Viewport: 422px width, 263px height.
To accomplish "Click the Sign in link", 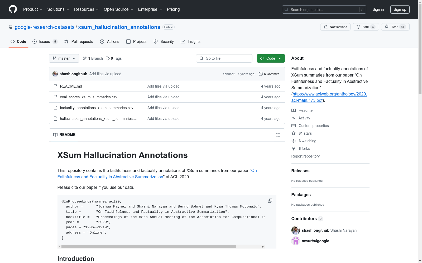I will click(x=378, y=9).
